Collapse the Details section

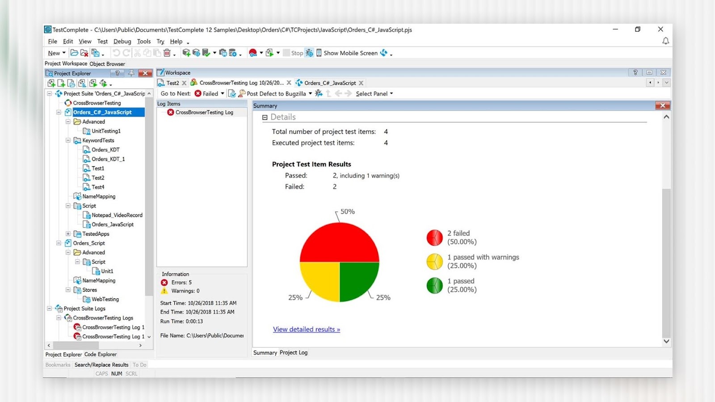[265, 117]
